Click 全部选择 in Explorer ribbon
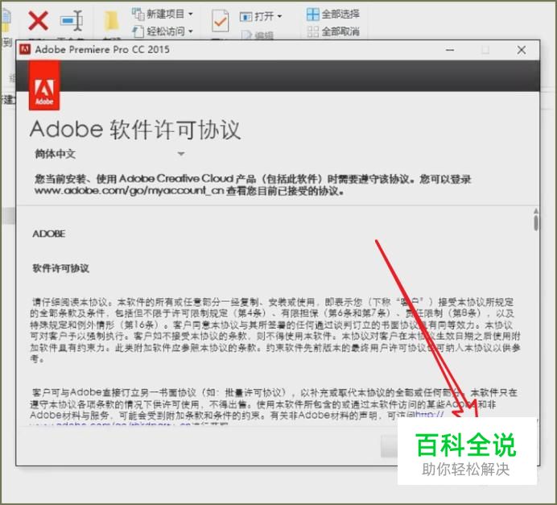This screenshot has width=557, height=505. [x=333, y=14]
